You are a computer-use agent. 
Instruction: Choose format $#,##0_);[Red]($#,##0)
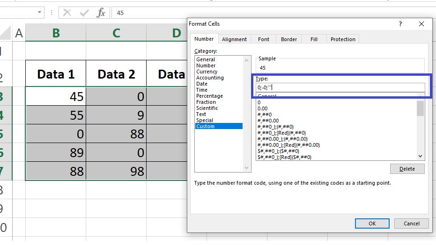pos(284,157)
